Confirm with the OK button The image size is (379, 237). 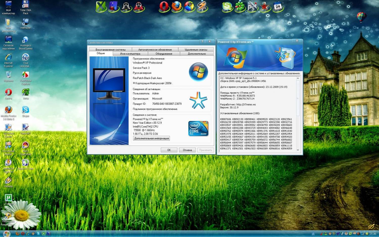pyautogui.click(x=169, y=150)
